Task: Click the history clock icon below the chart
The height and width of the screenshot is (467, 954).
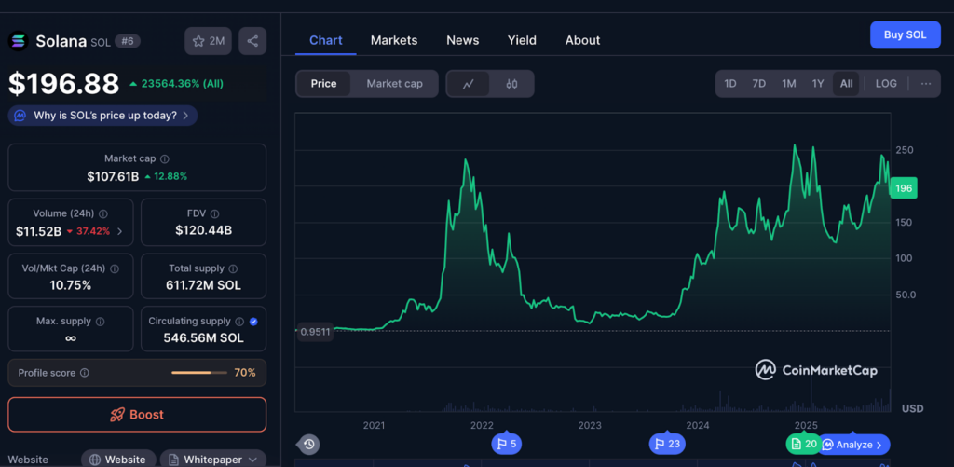Action: point(309,444)
